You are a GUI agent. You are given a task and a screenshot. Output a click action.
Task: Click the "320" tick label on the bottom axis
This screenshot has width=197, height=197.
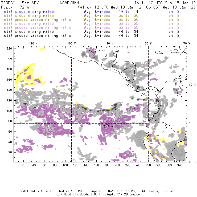pyautogui.click(x=179, y=165)
